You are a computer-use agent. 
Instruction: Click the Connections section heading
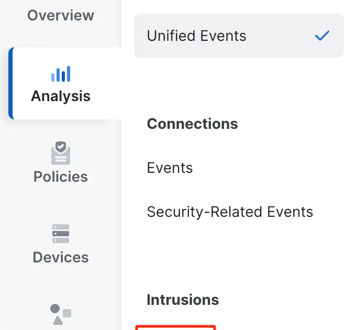pos(192,124)
